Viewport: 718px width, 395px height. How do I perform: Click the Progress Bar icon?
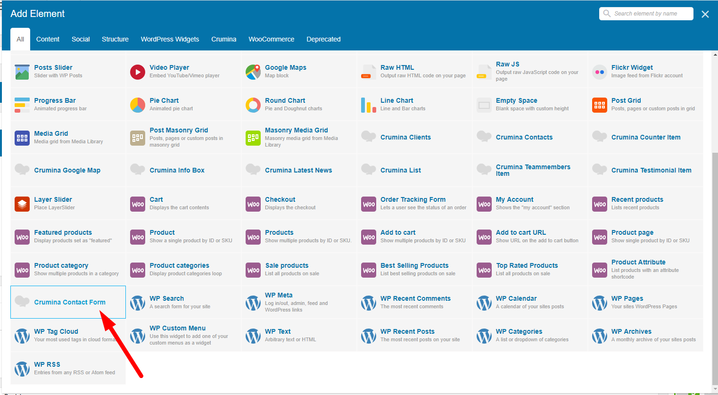click(x=22, y=105)
